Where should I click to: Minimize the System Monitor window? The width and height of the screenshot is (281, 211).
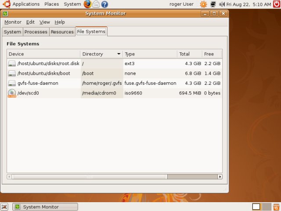205,14
